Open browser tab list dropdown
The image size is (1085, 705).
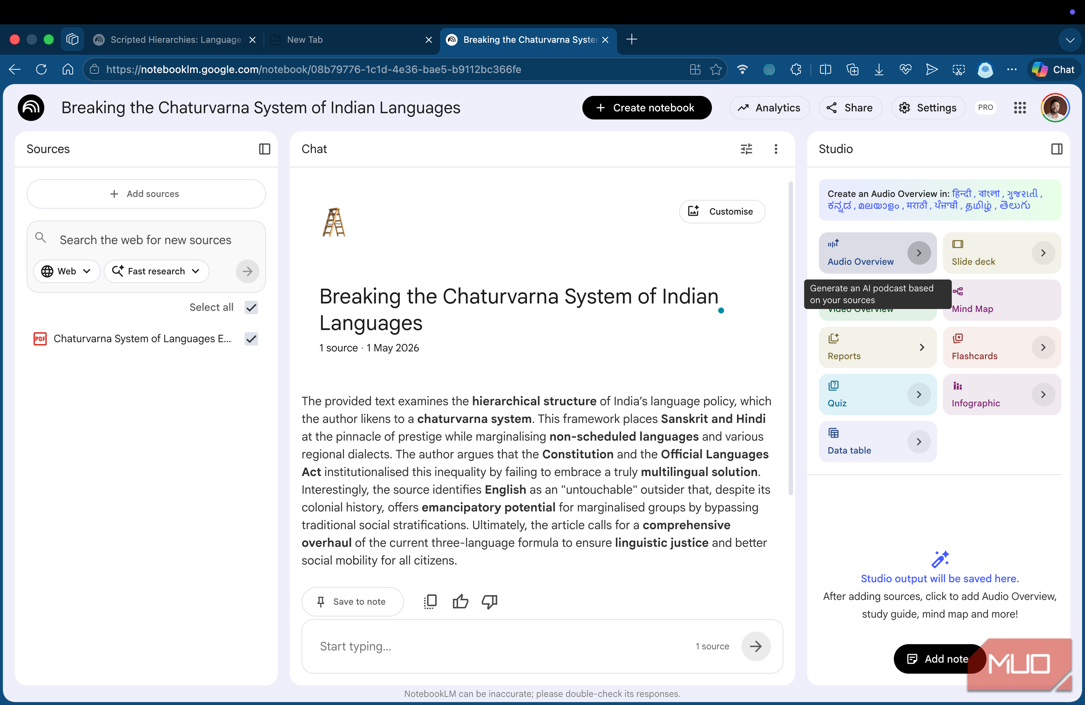pyautogui.click(x=1069, y=40)
